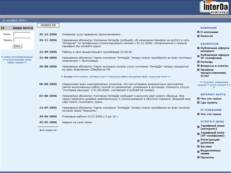This screenshot has height=173, width=231.
Task: Open Что это такое under Интернет-карта
Action: coord(211,99)
